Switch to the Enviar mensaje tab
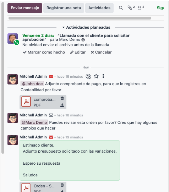 [x=25, y=8]
